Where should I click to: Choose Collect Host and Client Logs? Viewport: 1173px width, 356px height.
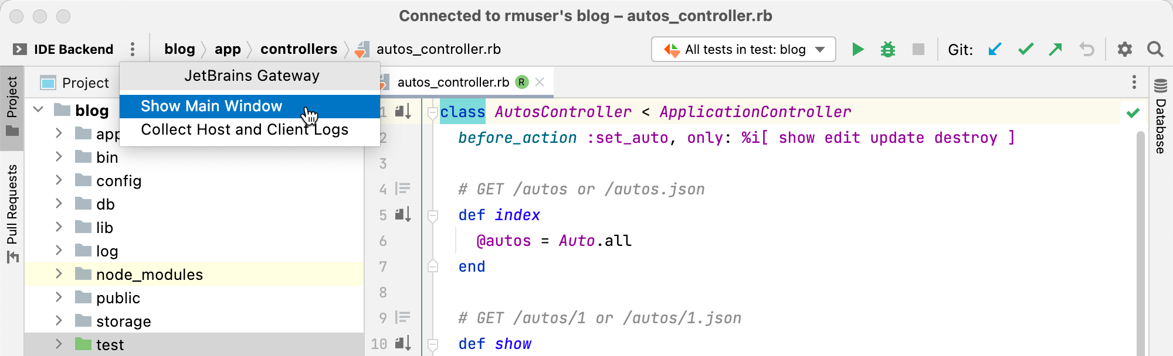[245, 129]
